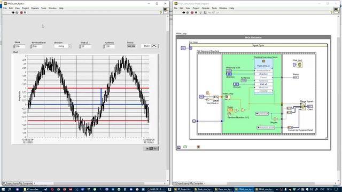Open Tools menu in front panel window
Viewport: 342px width, 192px height.
(x=44, y=8)
